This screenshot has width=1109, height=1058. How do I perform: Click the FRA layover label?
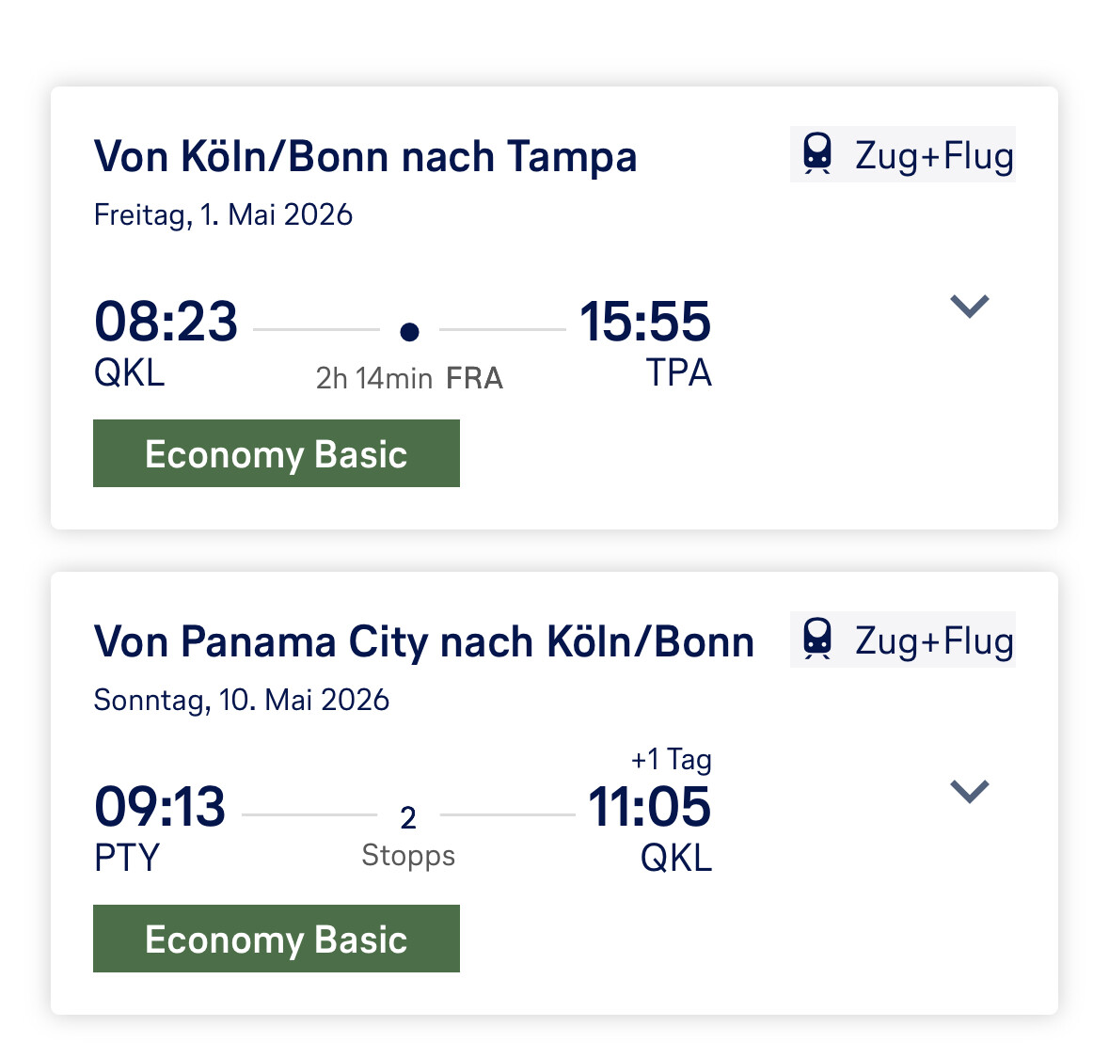coord(474,378)
